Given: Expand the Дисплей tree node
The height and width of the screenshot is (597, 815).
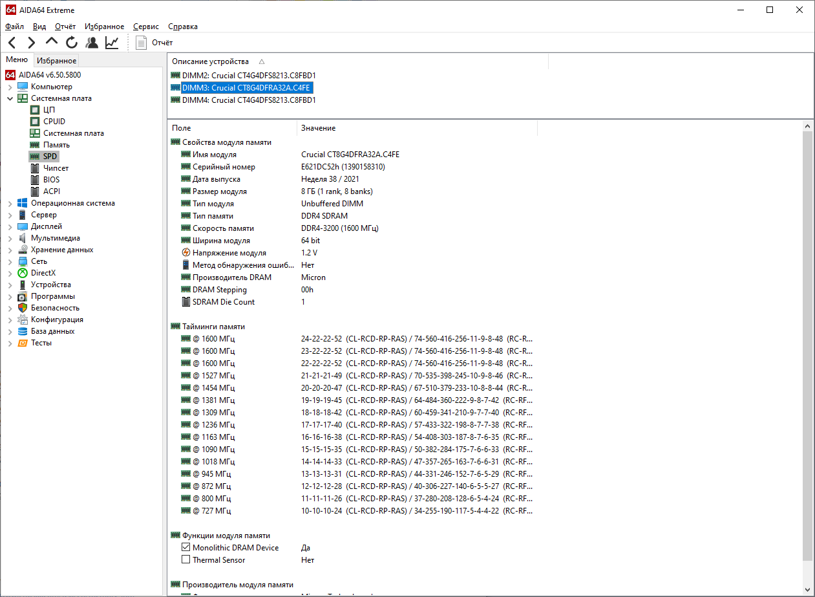Looking at the screenshot, I should click(10, 226).
